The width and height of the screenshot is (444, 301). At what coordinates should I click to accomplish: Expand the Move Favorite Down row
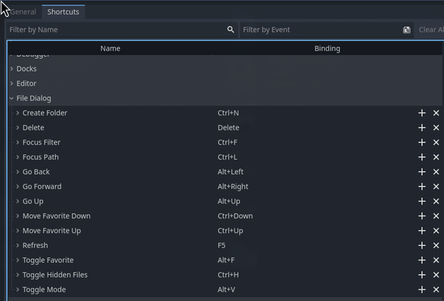pyautogui.click(x=18, y=216)
